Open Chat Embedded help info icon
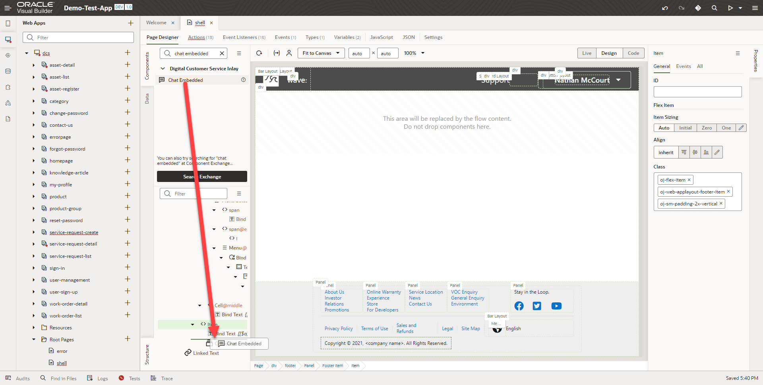 coord(243,80)
